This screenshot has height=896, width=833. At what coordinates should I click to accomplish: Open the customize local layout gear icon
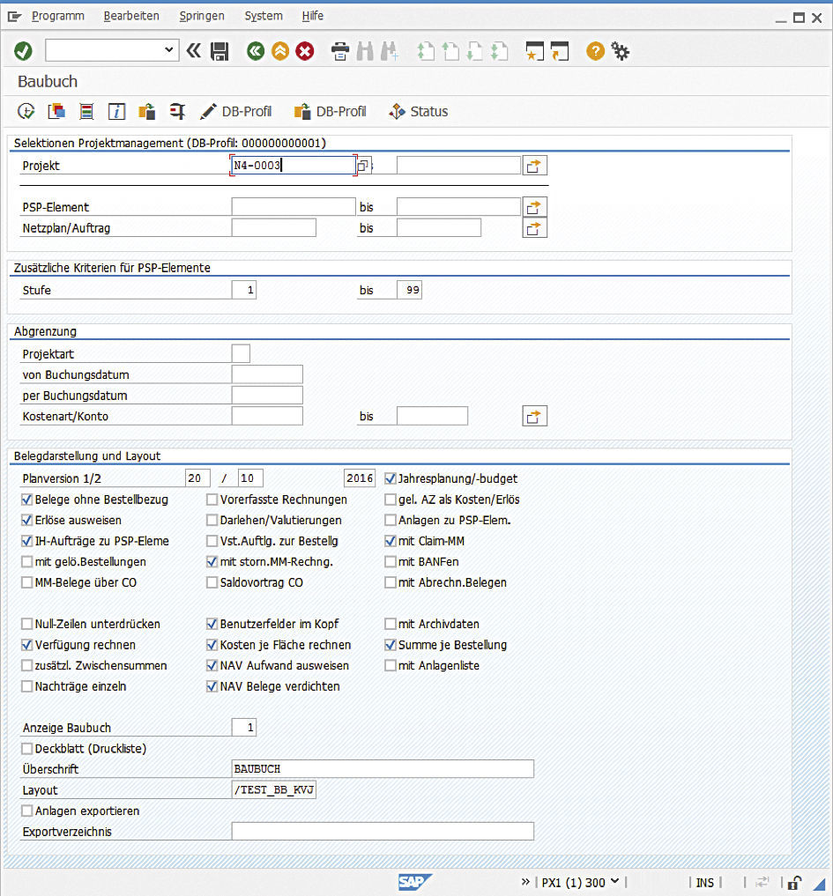click(x=621, y=51)
